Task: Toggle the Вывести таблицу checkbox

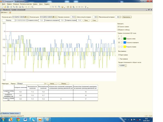Action: pyautogui.click(x=118, y=30)
